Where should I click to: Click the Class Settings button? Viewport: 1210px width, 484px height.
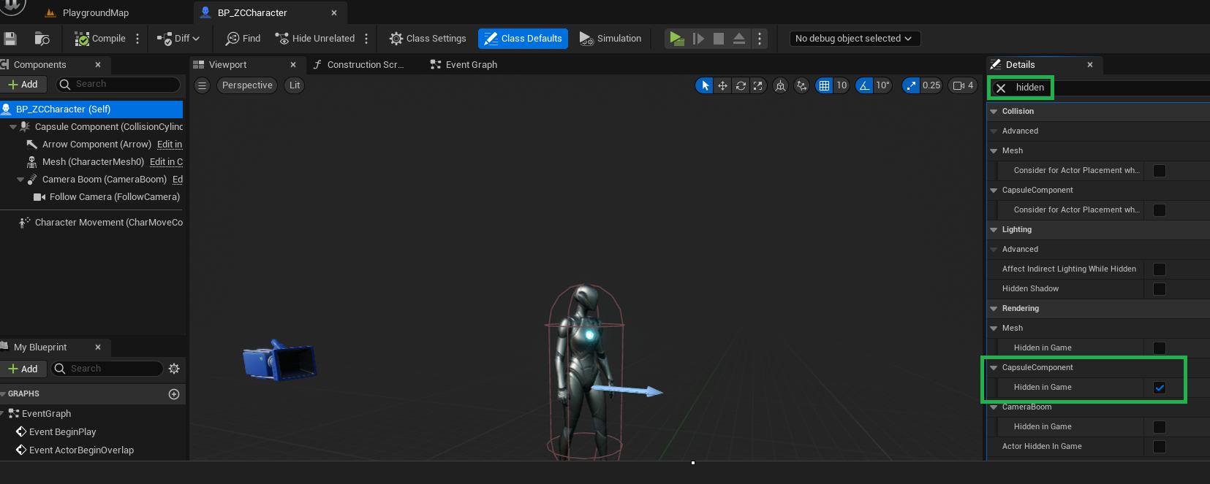428,39
